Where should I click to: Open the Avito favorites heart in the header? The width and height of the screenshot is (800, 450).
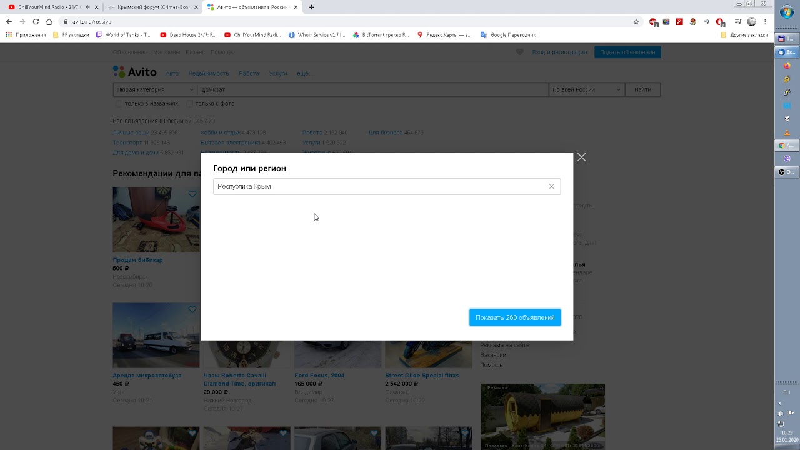(x=519, y=52)
